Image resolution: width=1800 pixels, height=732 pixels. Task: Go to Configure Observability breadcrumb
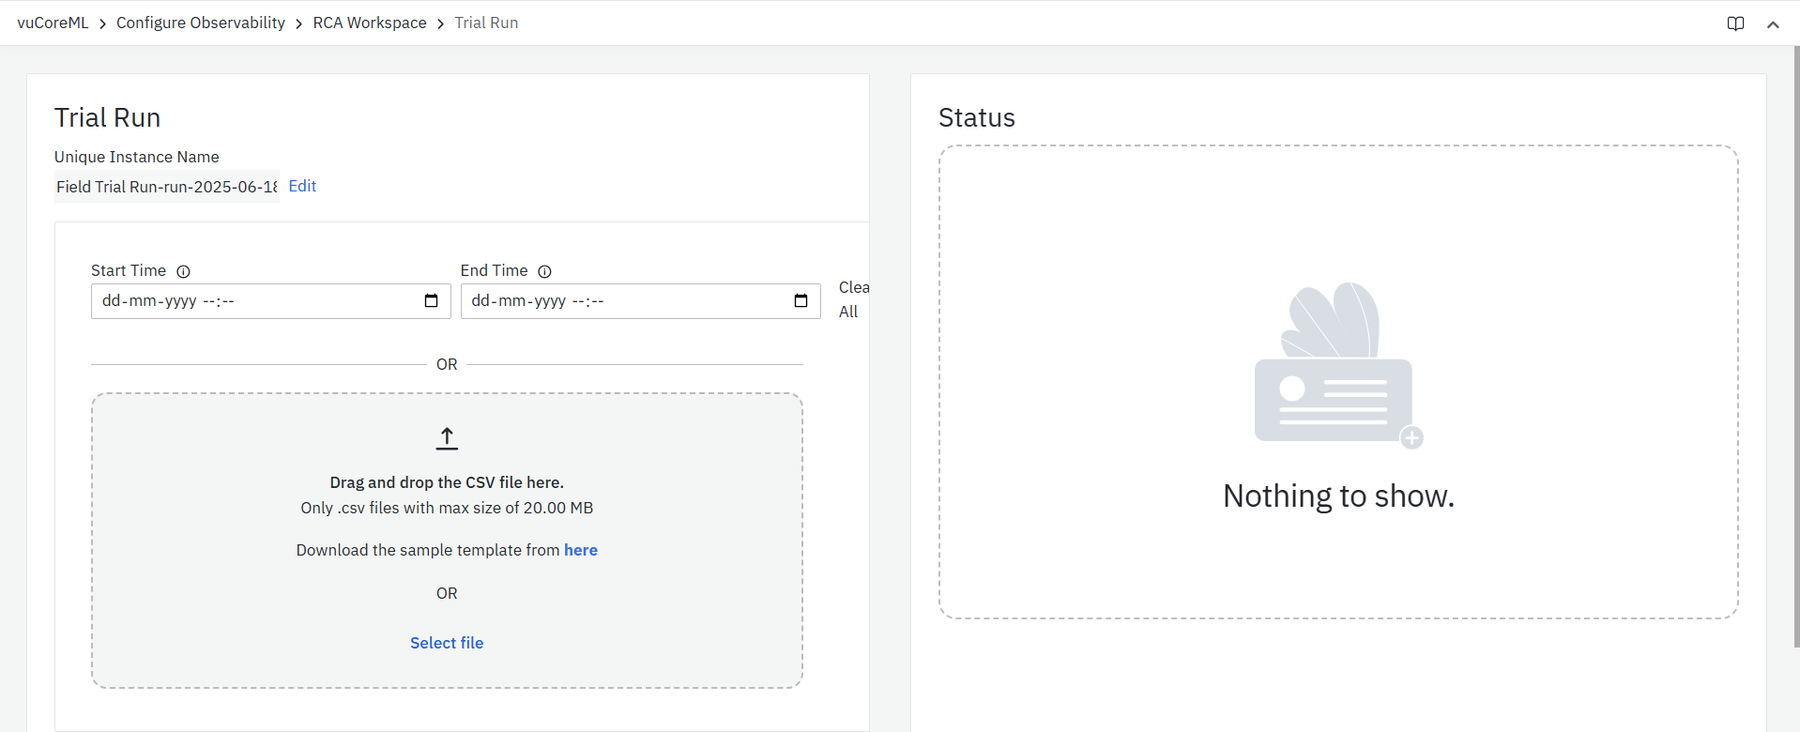tap(200, 23)
